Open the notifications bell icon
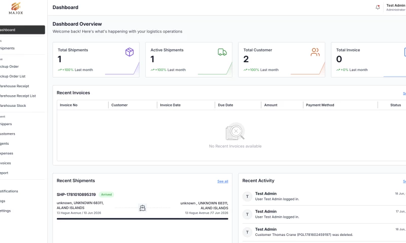The width and height of the screenshot is (406, 243). click(x=378, y=7)
